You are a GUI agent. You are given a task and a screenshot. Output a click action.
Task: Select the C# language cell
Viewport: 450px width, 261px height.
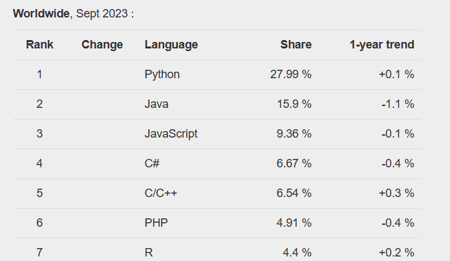click(x=152, y=163)
